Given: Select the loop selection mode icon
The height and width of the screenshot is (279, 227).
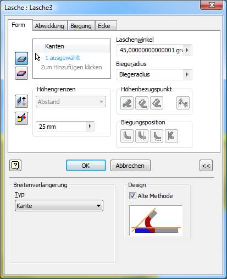Looking at the screenshot, I should click(21, 73).
